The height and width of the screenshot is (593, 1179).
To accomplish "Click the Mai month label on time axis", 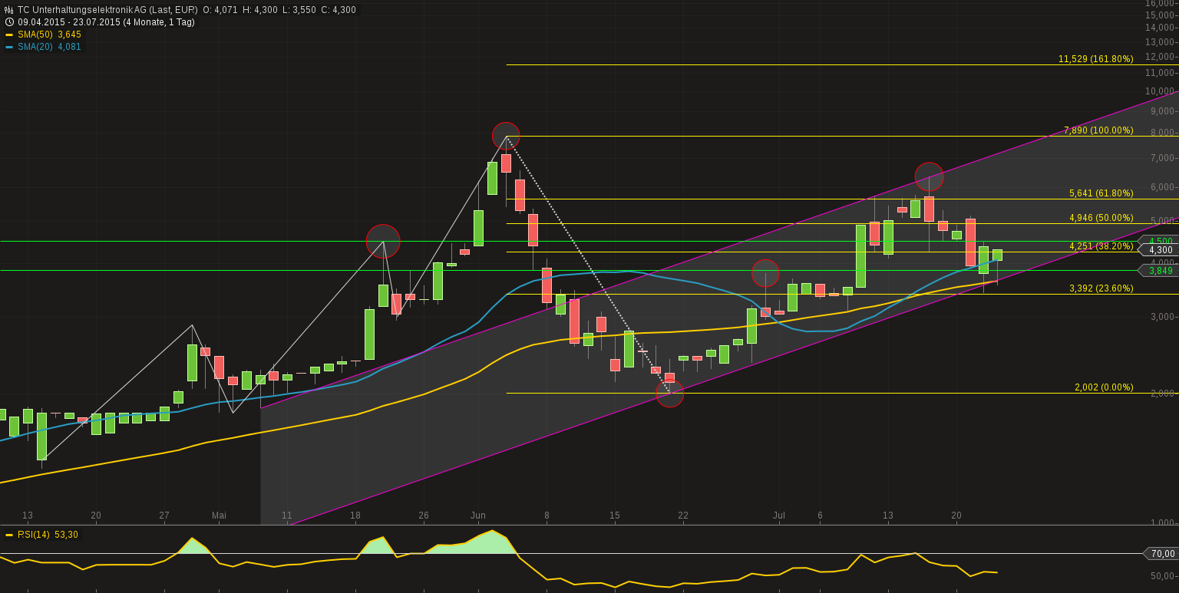I will pos(220,516).
